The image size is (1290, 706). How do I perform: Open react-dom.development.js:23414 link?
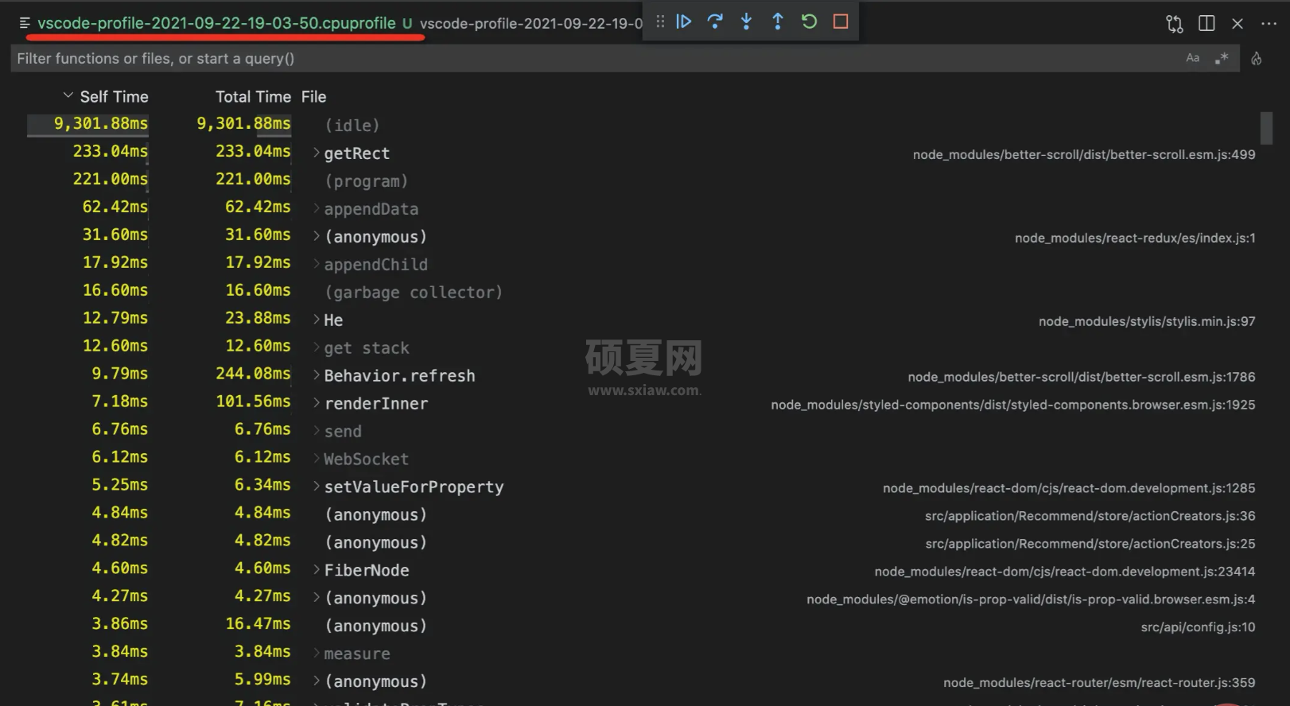click(1065, 572)
